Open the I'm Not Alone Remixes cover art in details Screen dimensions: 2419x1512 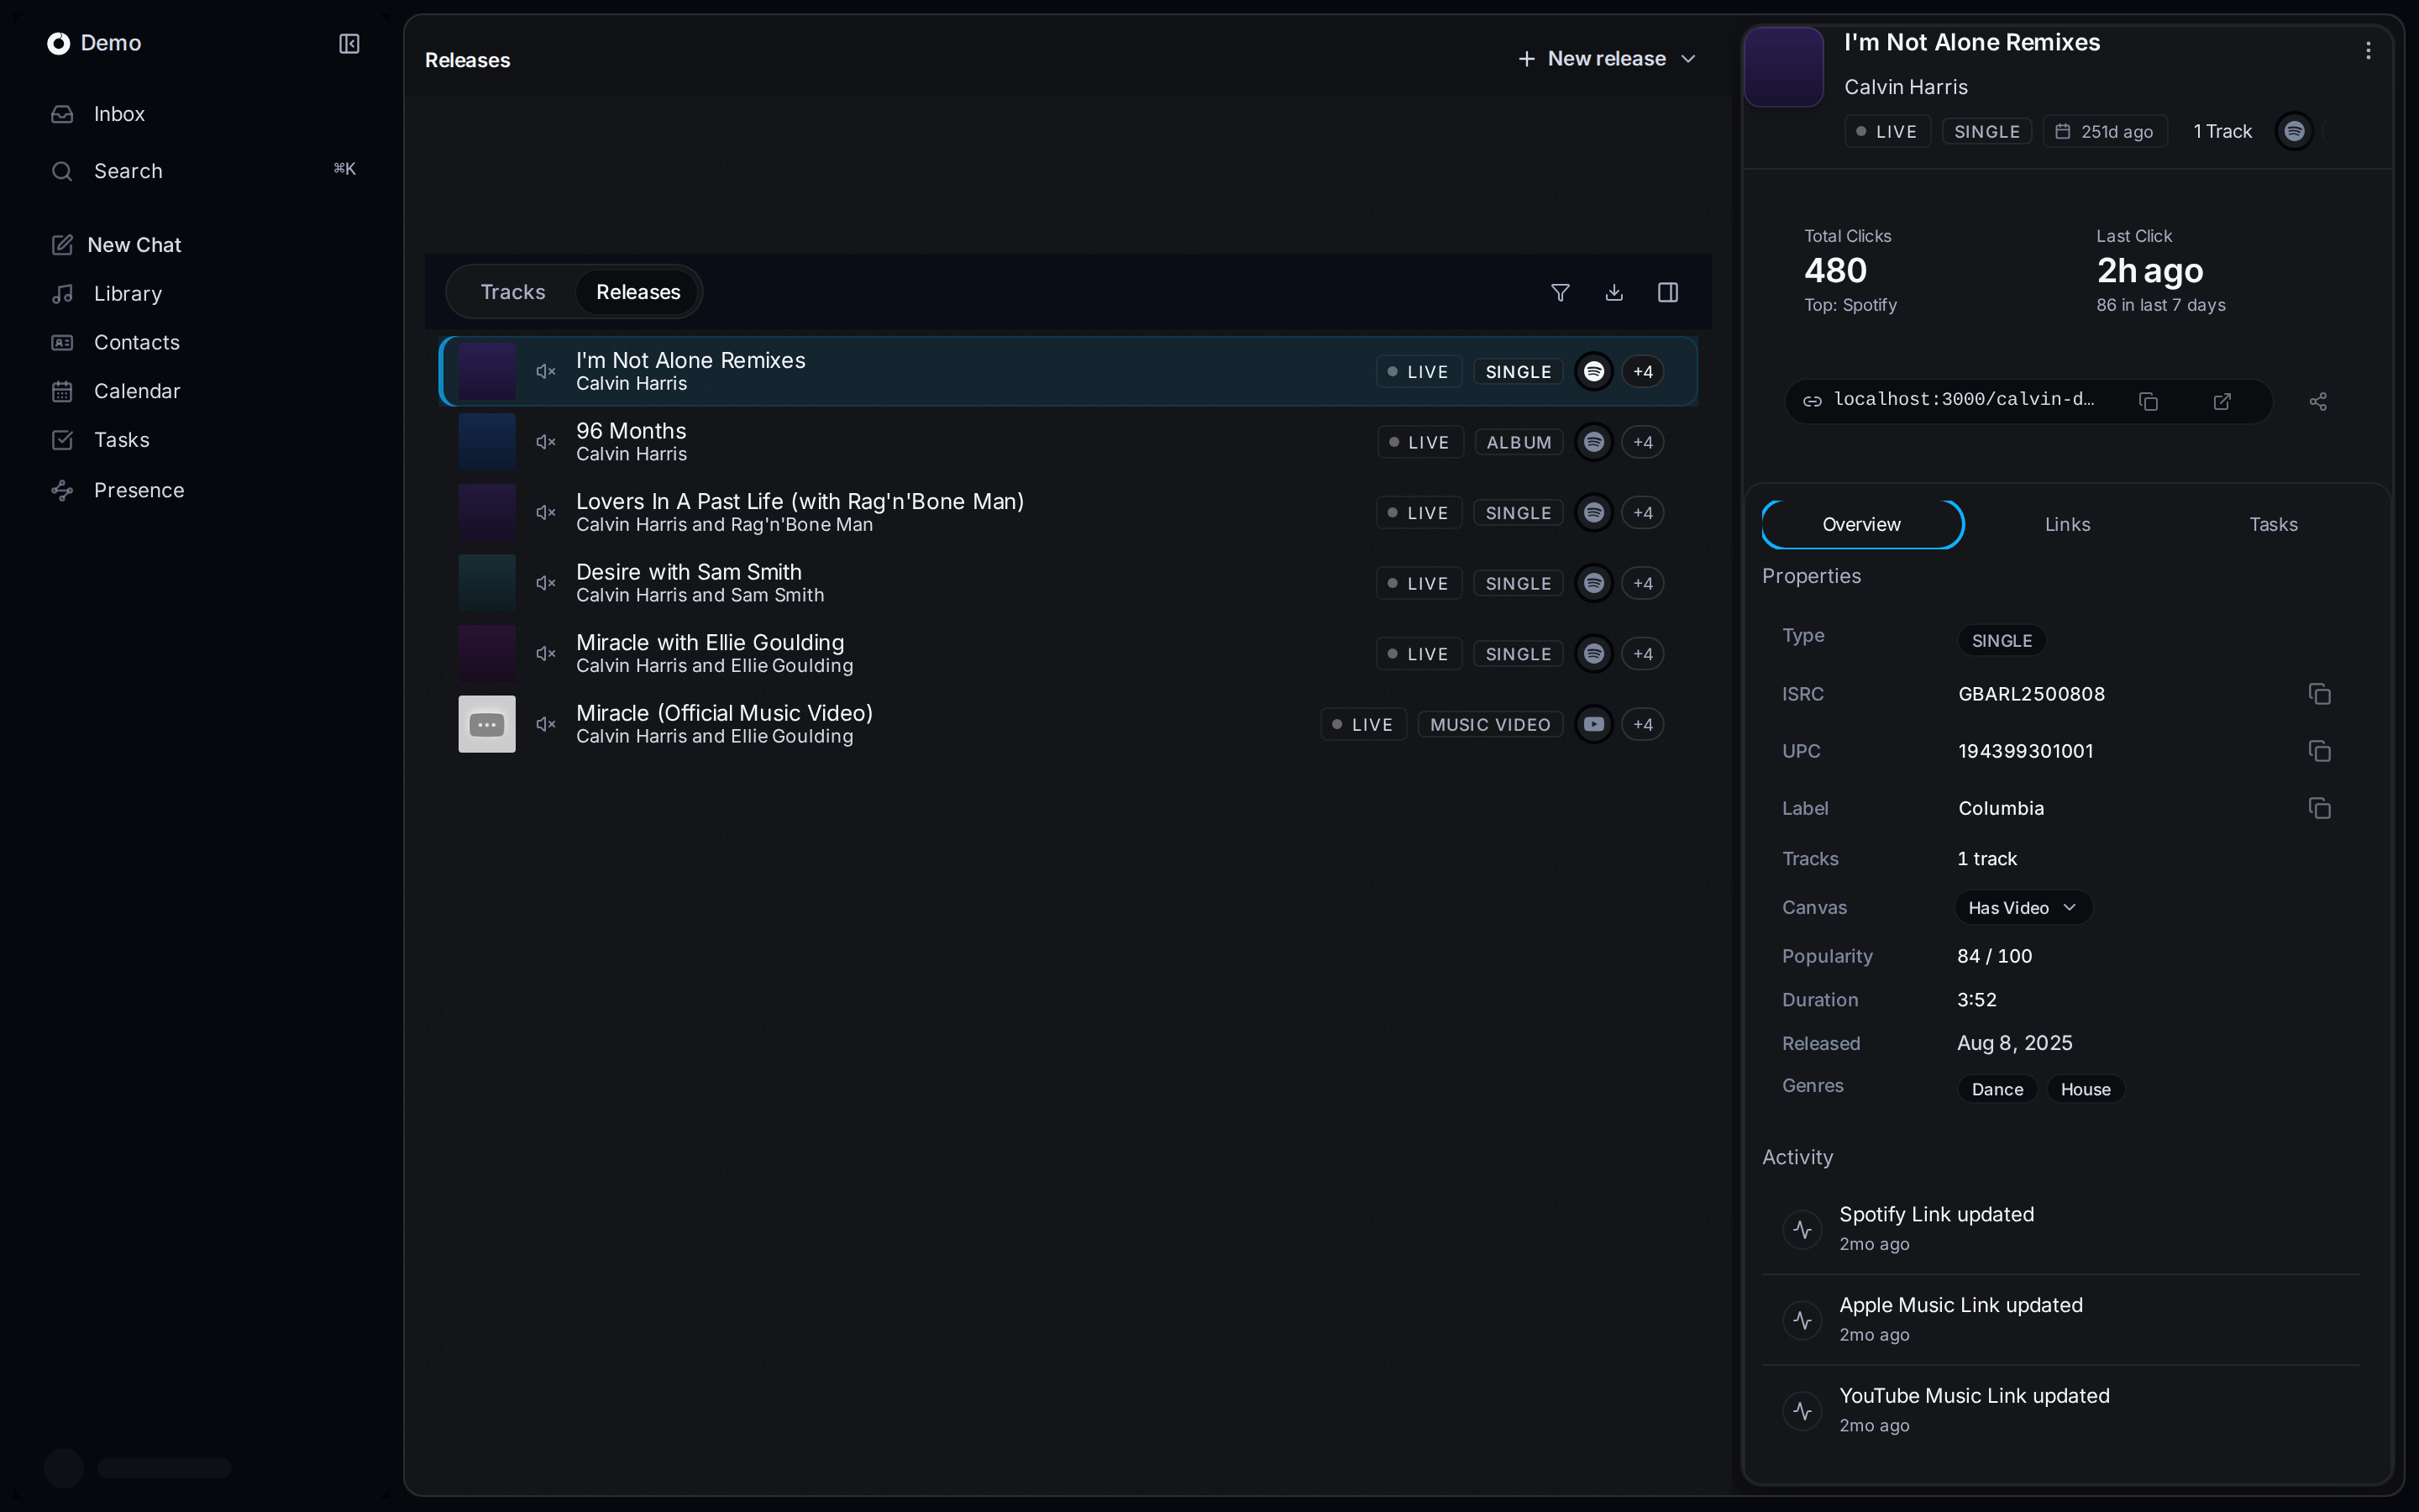pos(1784,67)
